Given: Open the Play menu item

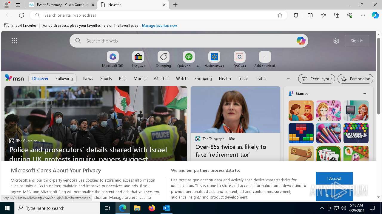Looking at the screenshot, I should [123, 78].
